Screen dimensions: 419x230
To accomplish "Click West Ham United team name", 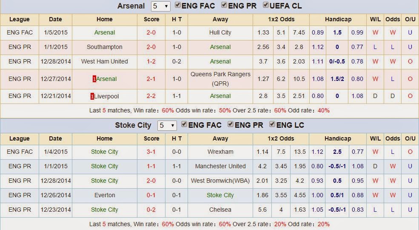I will coord(105,61).
